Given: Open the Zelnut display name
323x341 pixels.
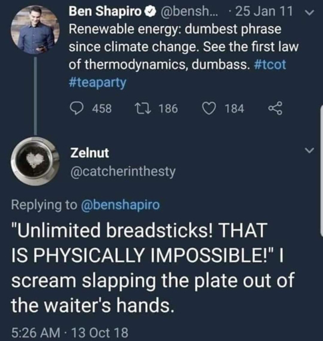Looking at the screenshot, I should [x=90, y=153].
